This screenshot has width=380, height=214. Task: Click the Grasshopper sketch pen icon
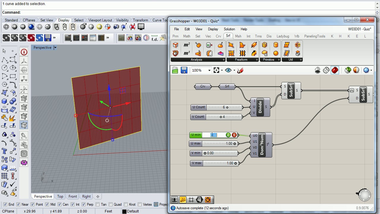click(x=240, y=70)
